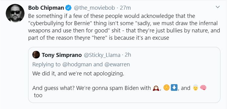Click the mantelpiece clock emoji
This screenshot has height=109, width=228.
pos(156,88)
